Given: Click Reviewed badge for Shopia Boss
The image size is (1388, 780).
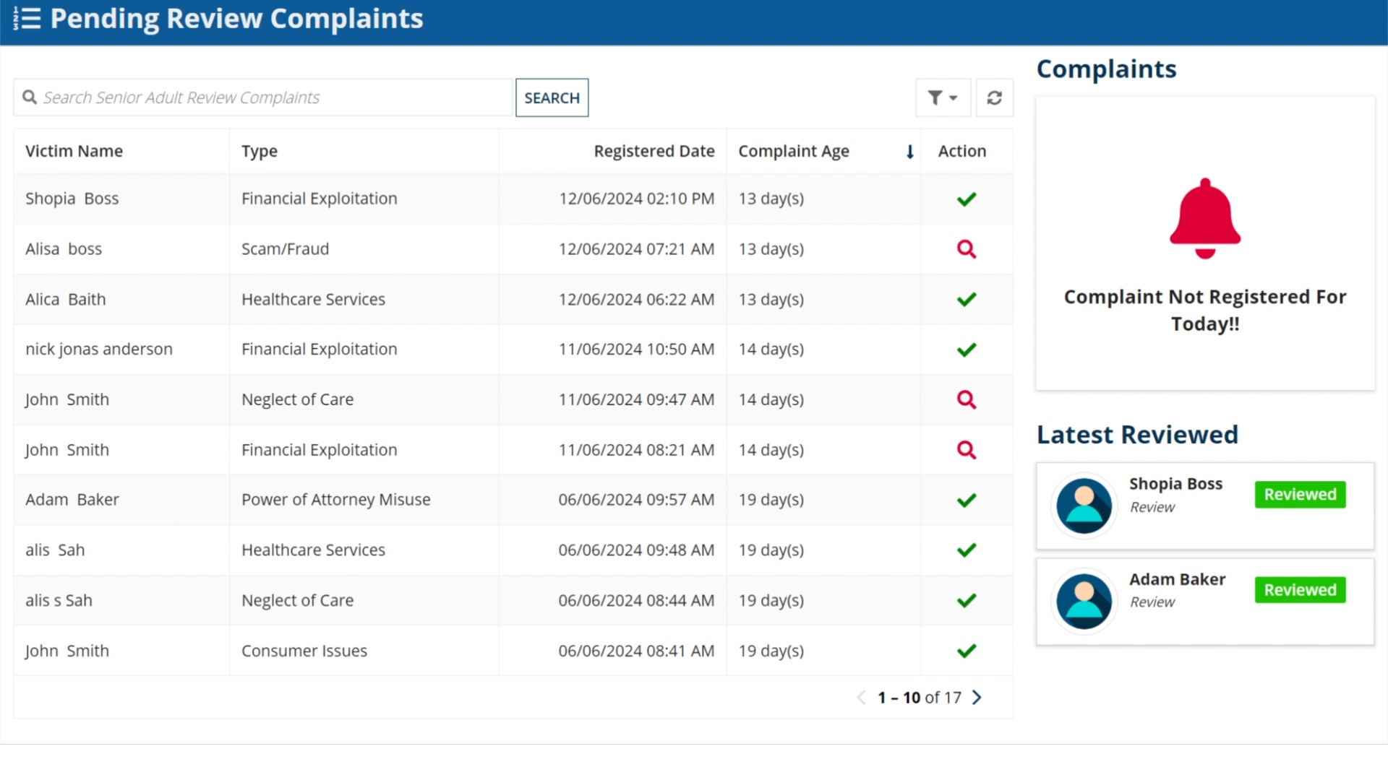Looking at the screenshot, I should (x=1300, y=495).
